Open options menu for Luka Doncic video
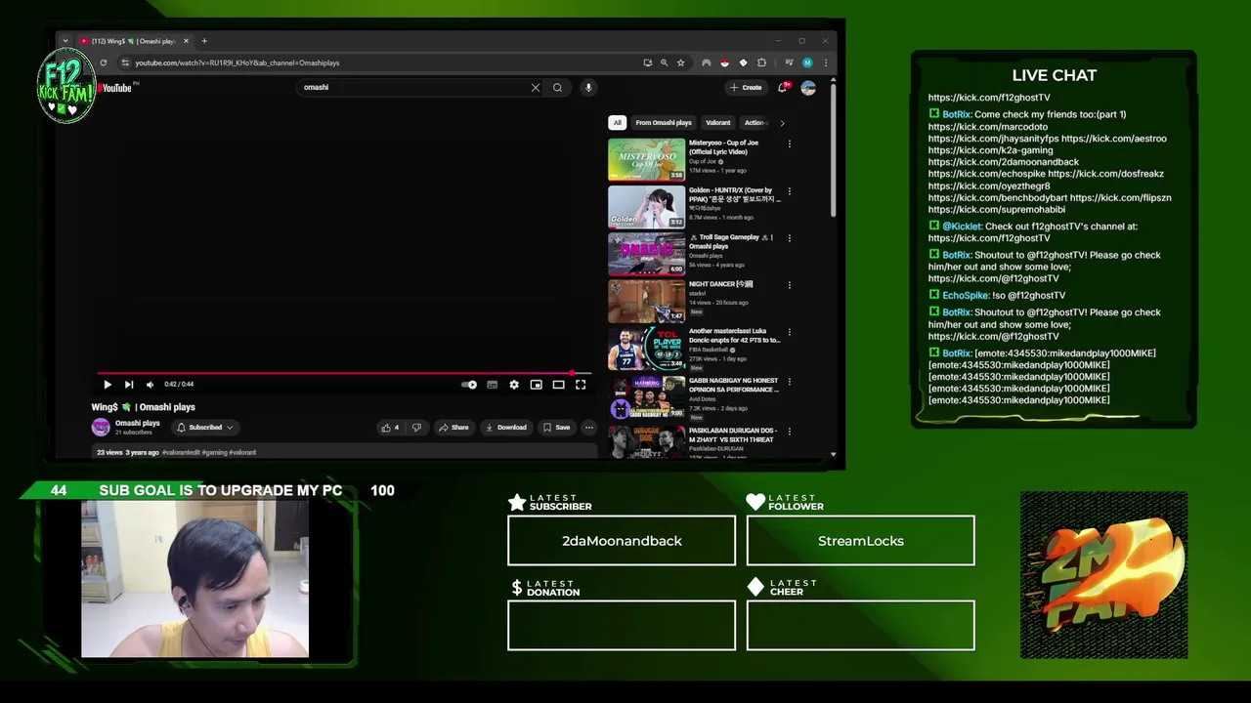This screenshot has width=1251, height=703. click(x=789, y=333)
